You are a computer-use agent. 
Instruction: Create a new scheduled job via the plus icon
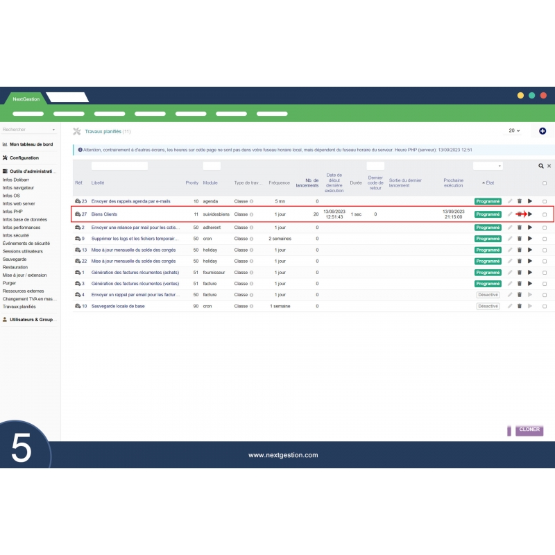click(x=542, y=131)
